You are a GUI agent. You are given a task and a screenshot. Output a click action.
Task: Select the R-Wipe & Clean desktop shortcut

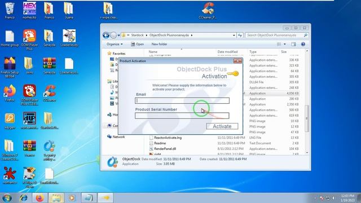click(29, 178)
